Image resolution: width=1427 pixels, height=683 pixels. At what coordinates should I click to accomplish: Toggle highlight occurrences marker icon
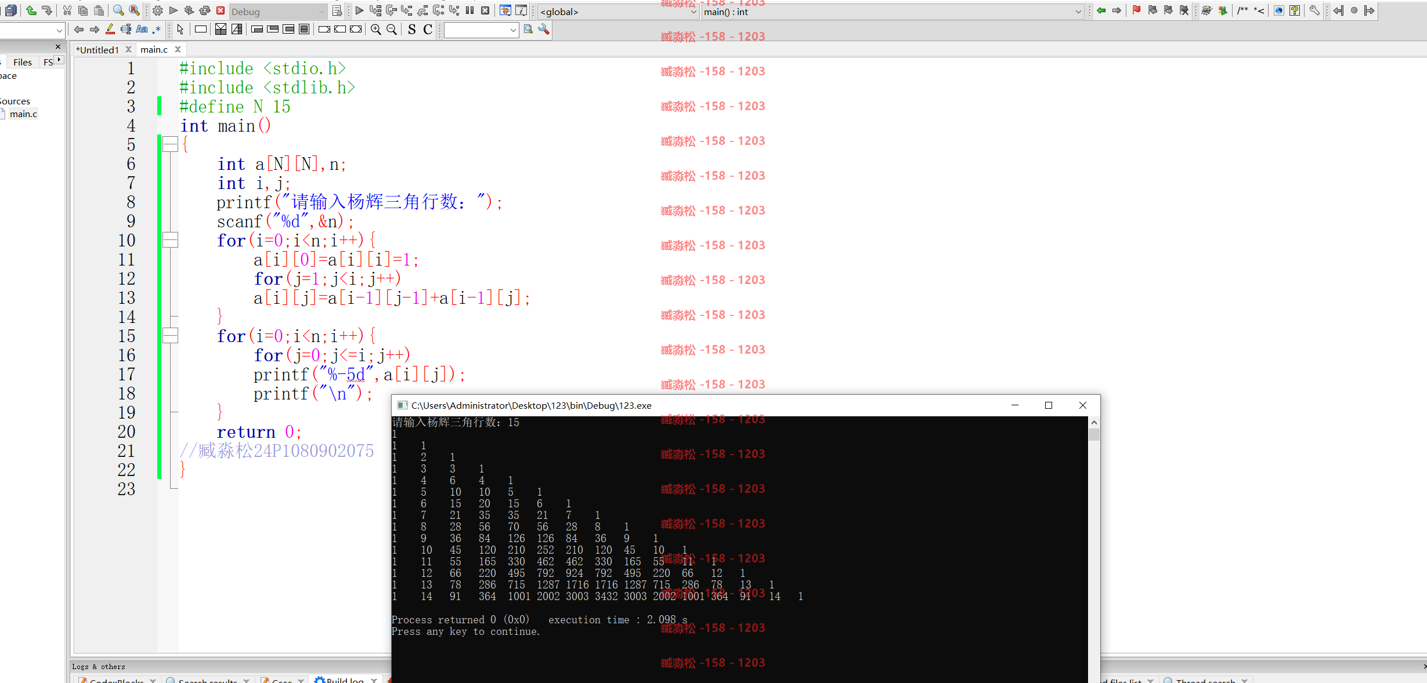point(110,29)
